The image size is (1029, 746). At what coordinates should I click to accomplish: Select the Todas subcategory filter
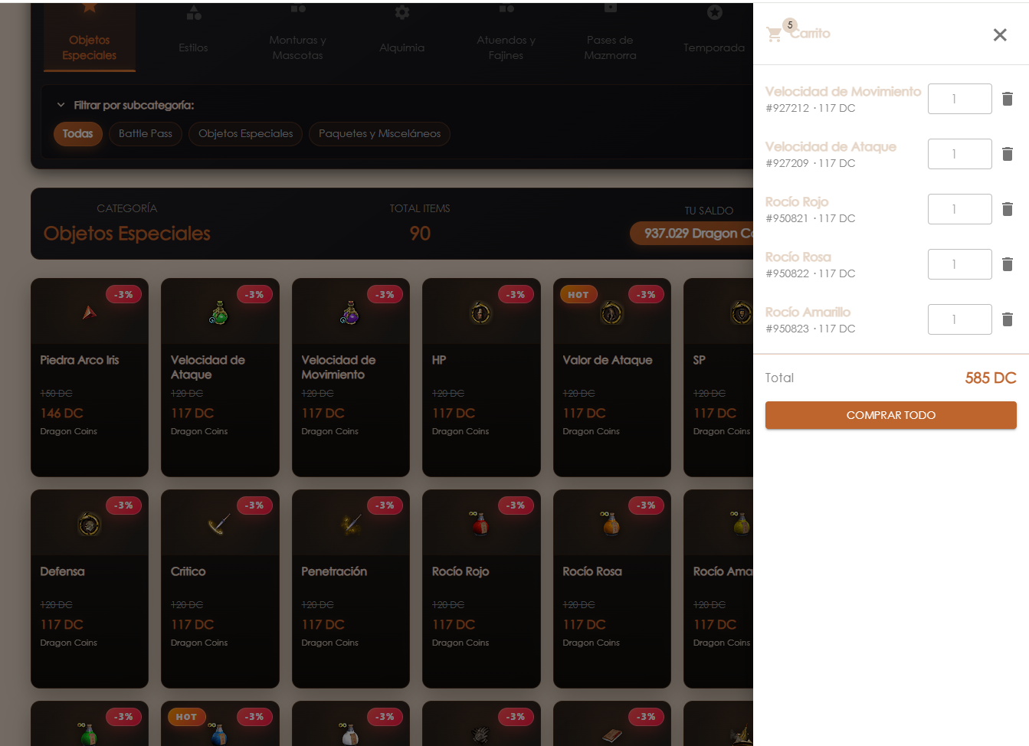77,133
